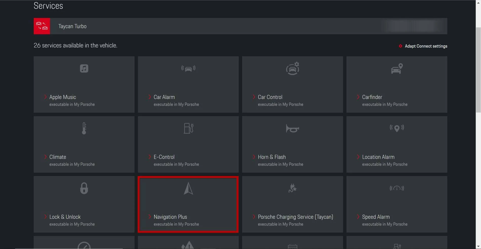
Task: Click the page vertical scrollbar thumb
Action: point(478,70)
